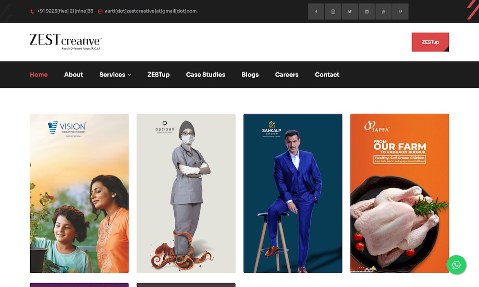Open the About page
This screenshot has height=287, width=479.
pyautogui.click(x=73, y=75)
